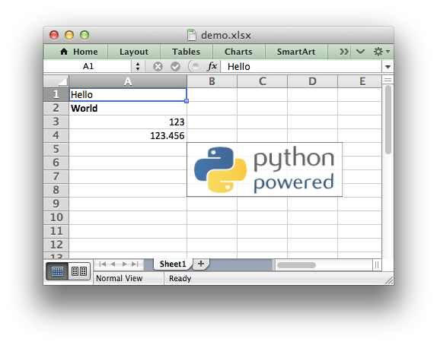
Task: Click cell A1 containing Hello
Action: pos(128,94)
